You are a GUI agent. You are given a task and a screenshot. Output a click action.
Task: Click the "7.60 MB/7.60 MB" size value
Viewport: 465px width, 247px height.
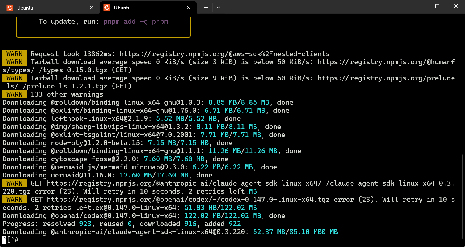[174, 159]
